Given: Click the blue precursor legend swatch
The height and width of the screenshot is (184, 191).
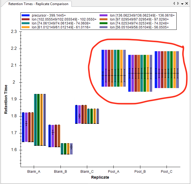Looking at the screenshot, I should click(26, 15).
